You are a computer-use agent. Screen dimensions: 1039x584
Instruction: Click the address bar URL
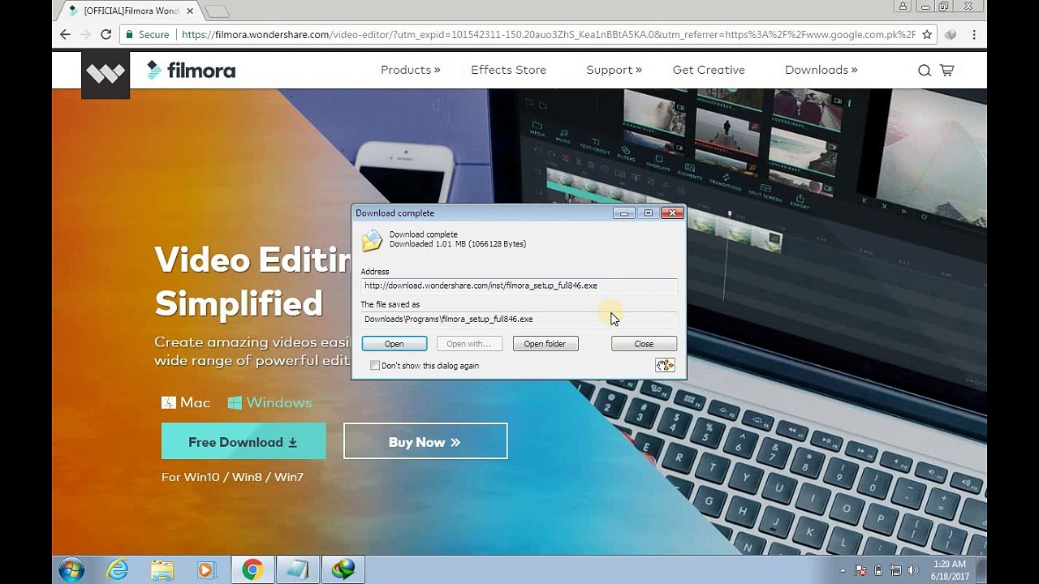click(x=548, y=35)
